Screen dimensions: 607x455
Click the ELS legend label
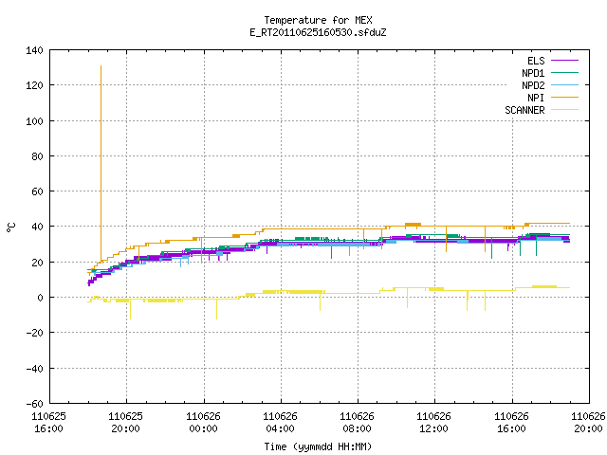536,61
